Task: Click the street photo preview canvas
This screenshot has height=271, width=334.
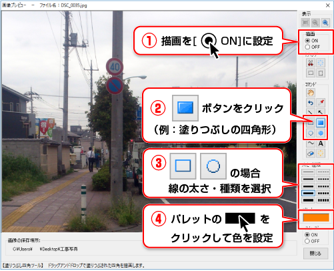Action: pyautogui.click(x=149, y=121)
